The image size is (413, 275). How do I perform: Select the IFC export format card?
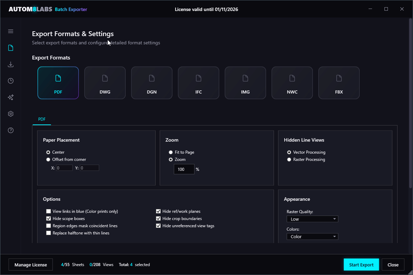point(198,82)
